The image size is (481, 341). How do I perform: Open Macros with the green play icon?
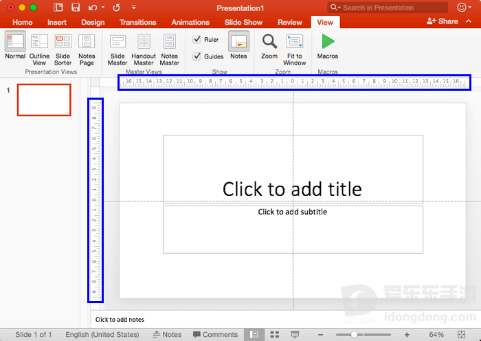[x=328, y=46]
